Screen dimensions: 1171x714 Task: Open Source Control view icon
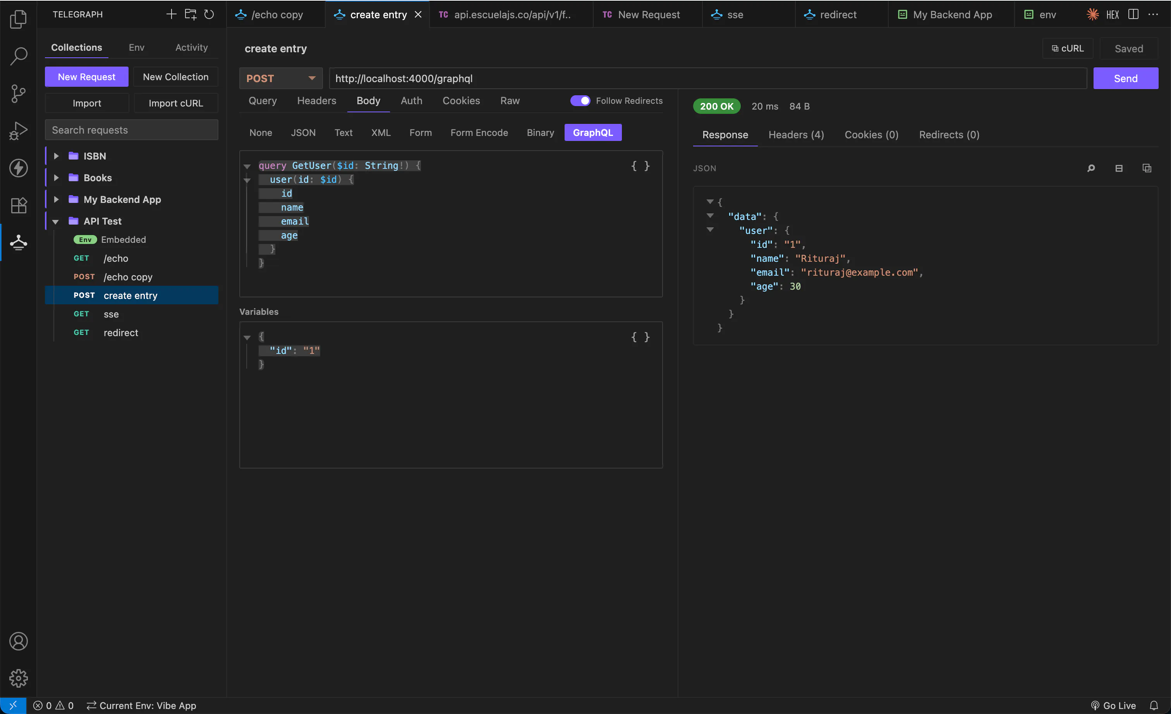tap(18, 94)
